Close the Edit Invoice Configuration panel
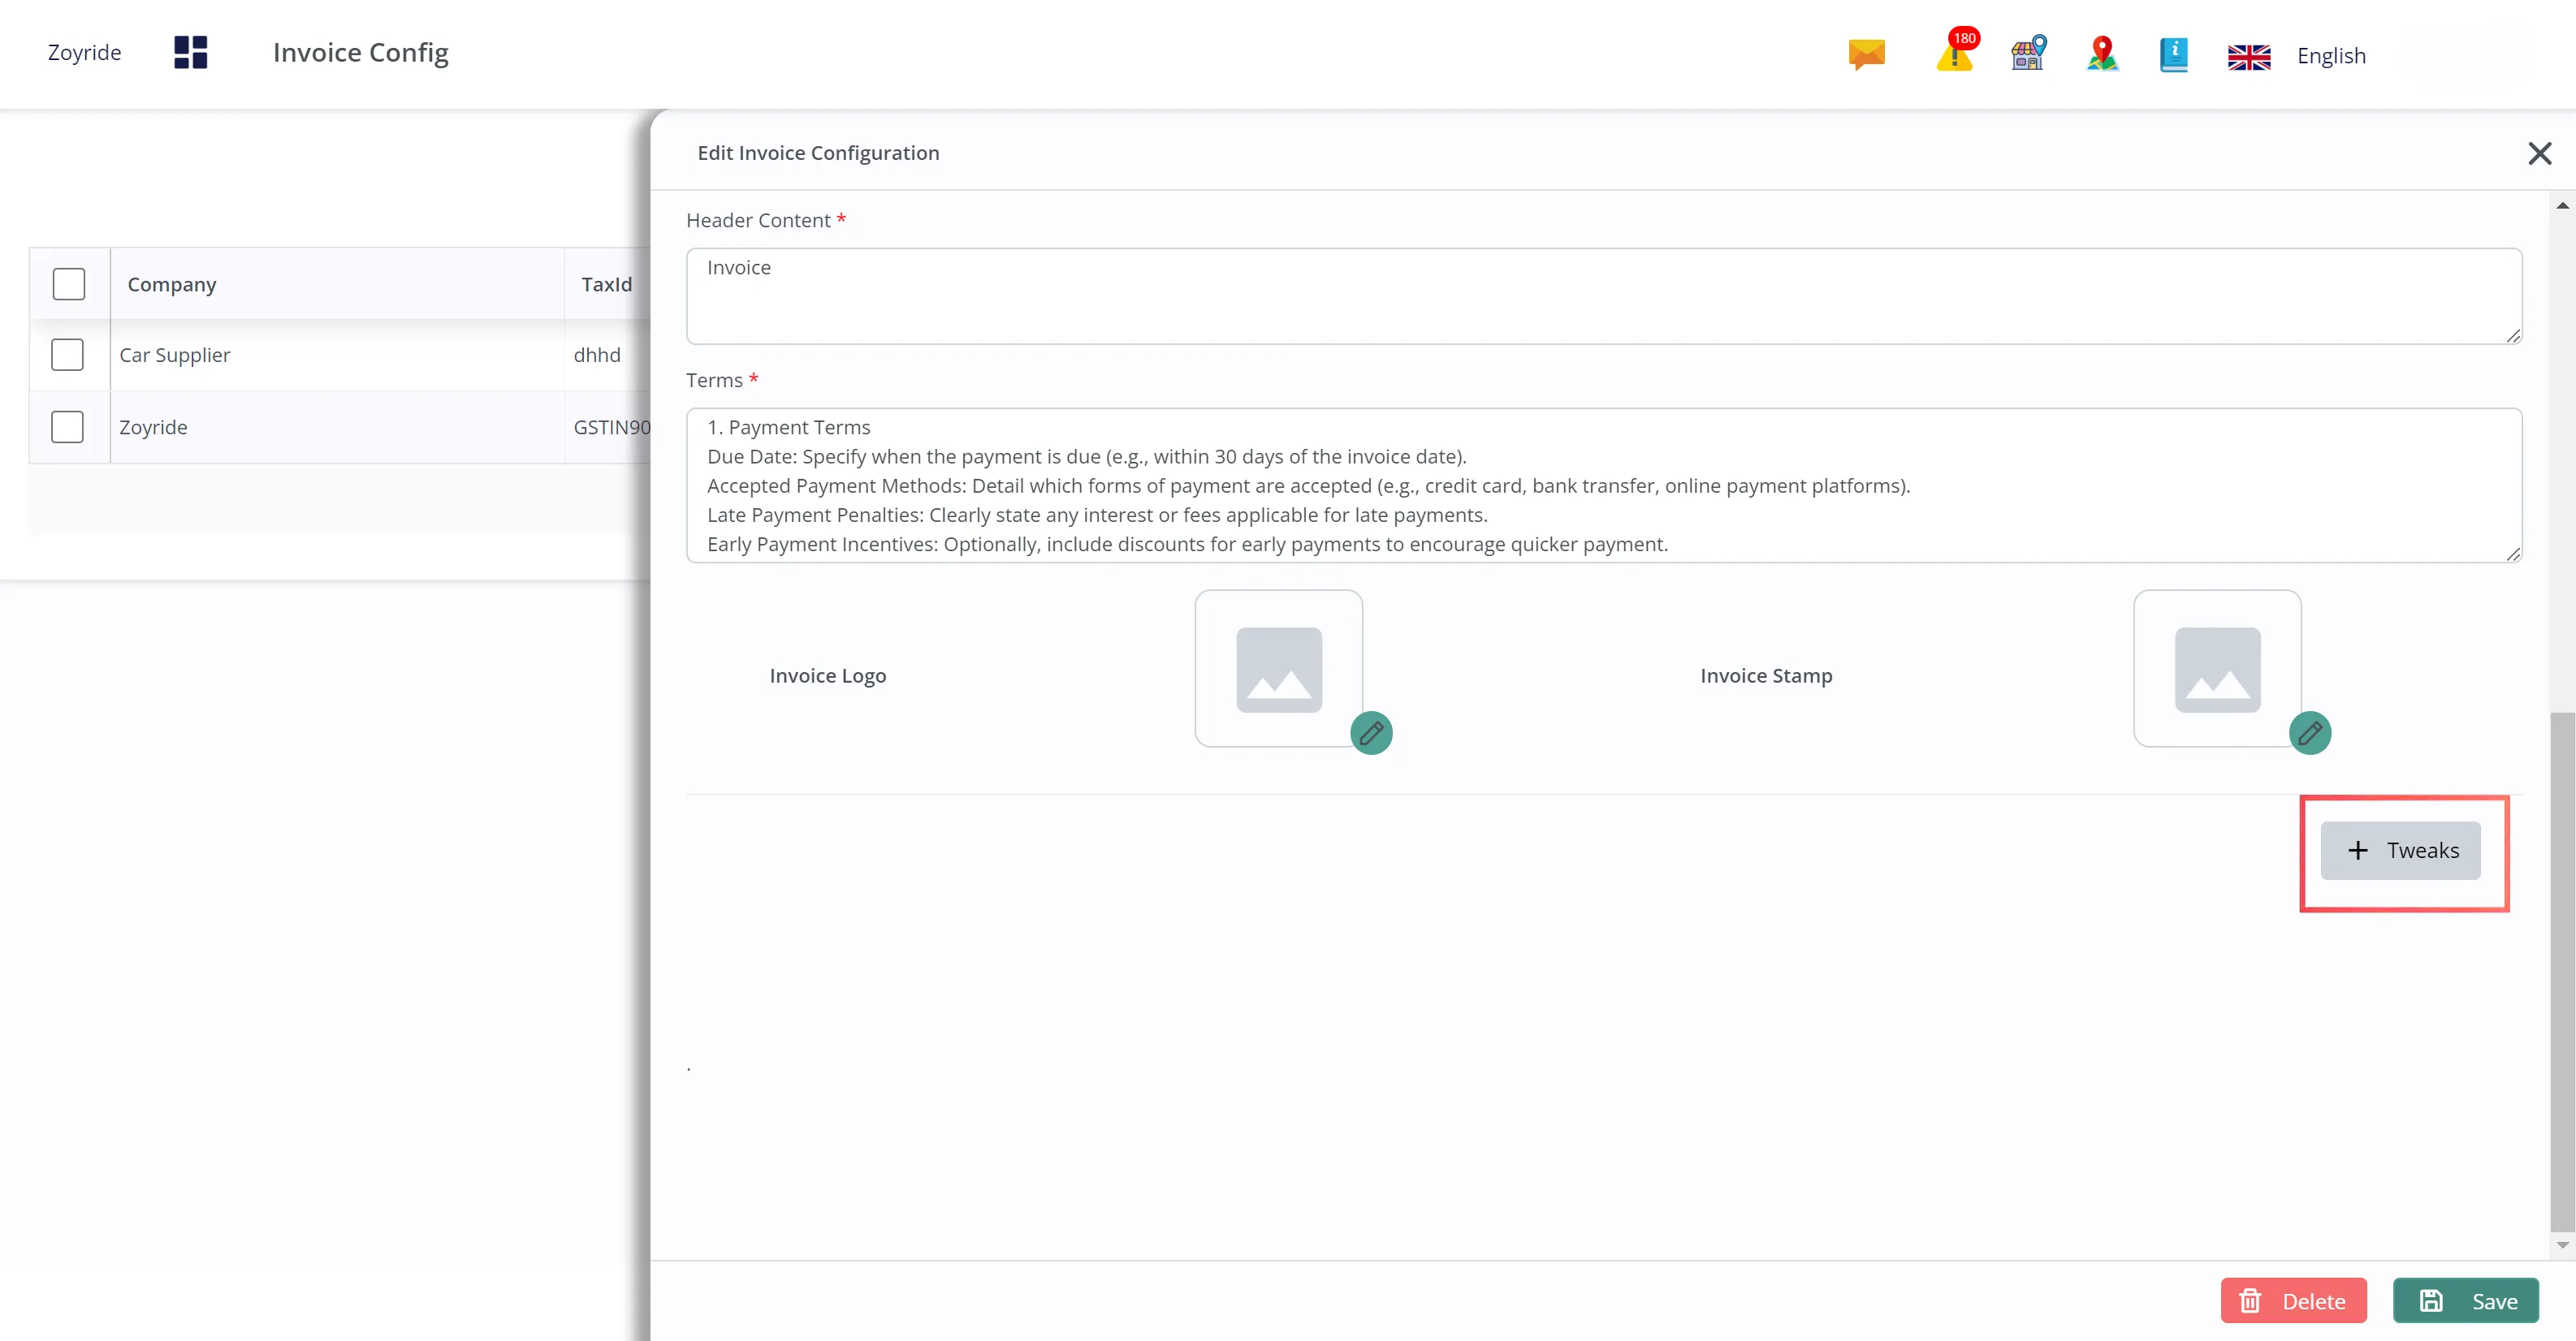2576x1341 pixels. [x=2540, y=153]
